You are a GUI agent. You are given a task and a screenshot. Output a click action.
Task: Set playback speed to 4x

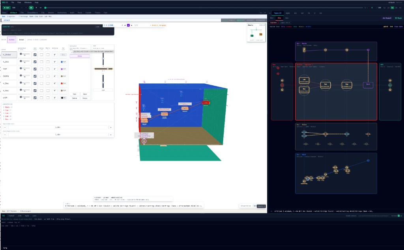[400, 8]
